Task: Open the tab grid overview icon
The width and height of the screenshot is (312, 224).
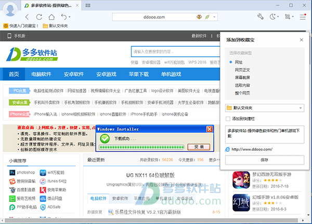Action: point(88,5)
